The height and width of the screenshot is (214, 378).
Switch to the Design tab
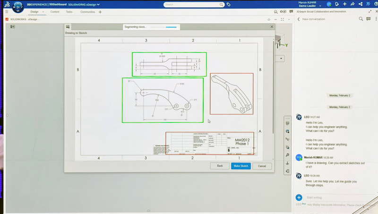[34, 11]
